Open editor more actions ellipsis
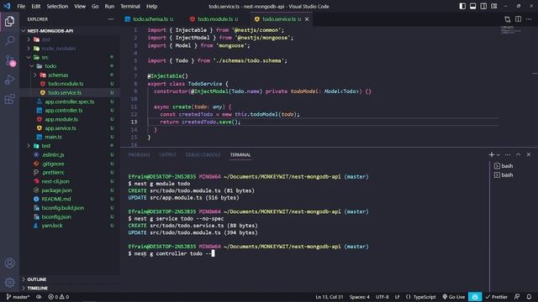The width and height of the screenshot is (538, 302). point(529,19)
